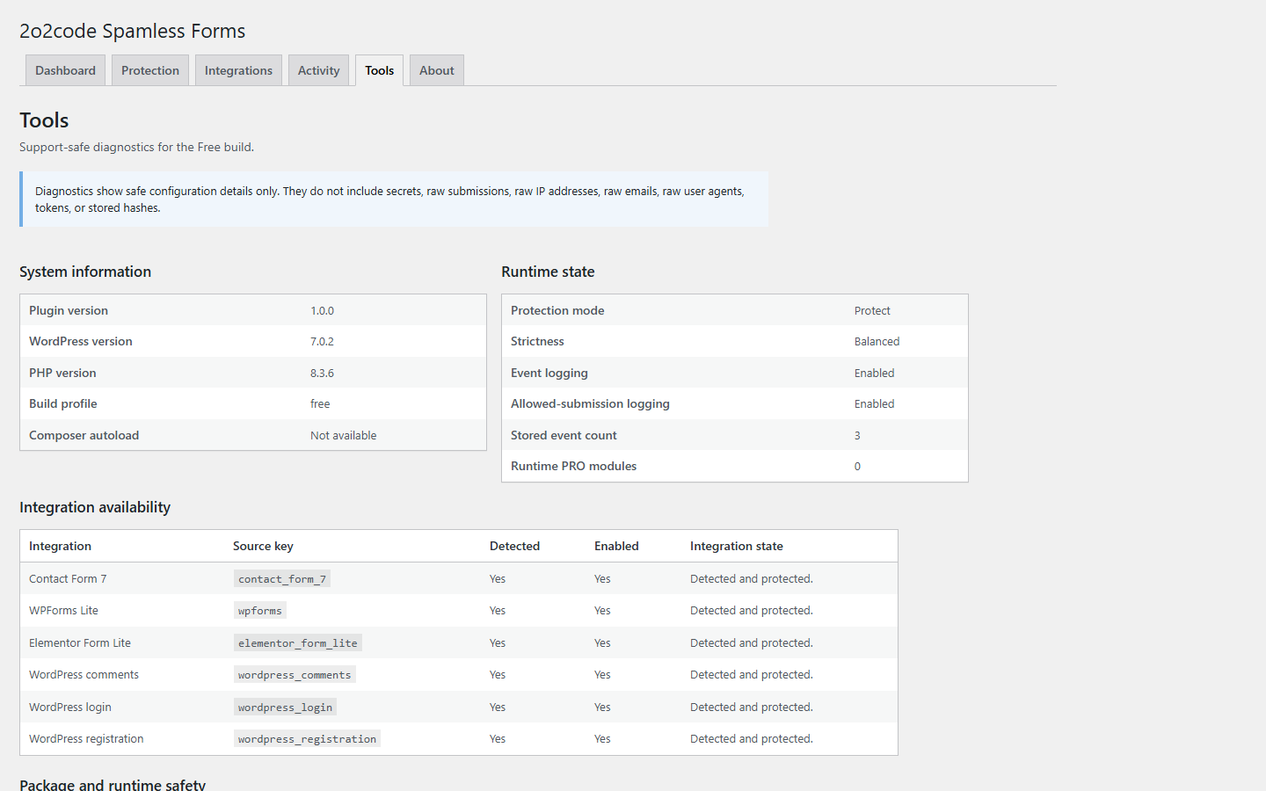Screen dimensions: 1266x791
Task: Click the System information heading
Action: (x=85, y=272)
